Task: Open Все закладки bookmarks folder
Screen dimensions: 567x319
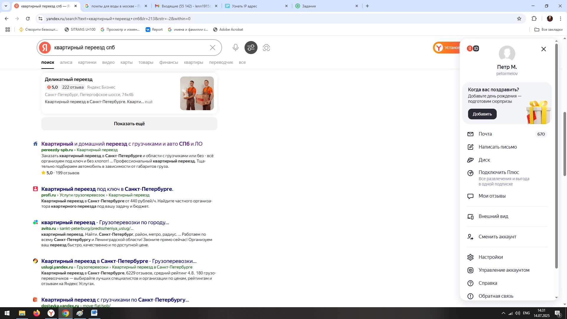Action: click(548, 30)
